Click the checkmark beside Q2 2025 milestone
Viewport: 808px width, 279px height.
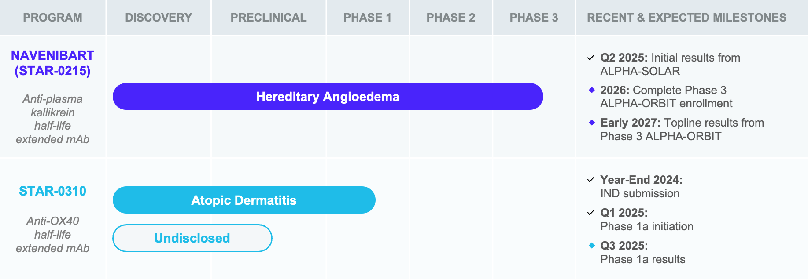(591, 58)
